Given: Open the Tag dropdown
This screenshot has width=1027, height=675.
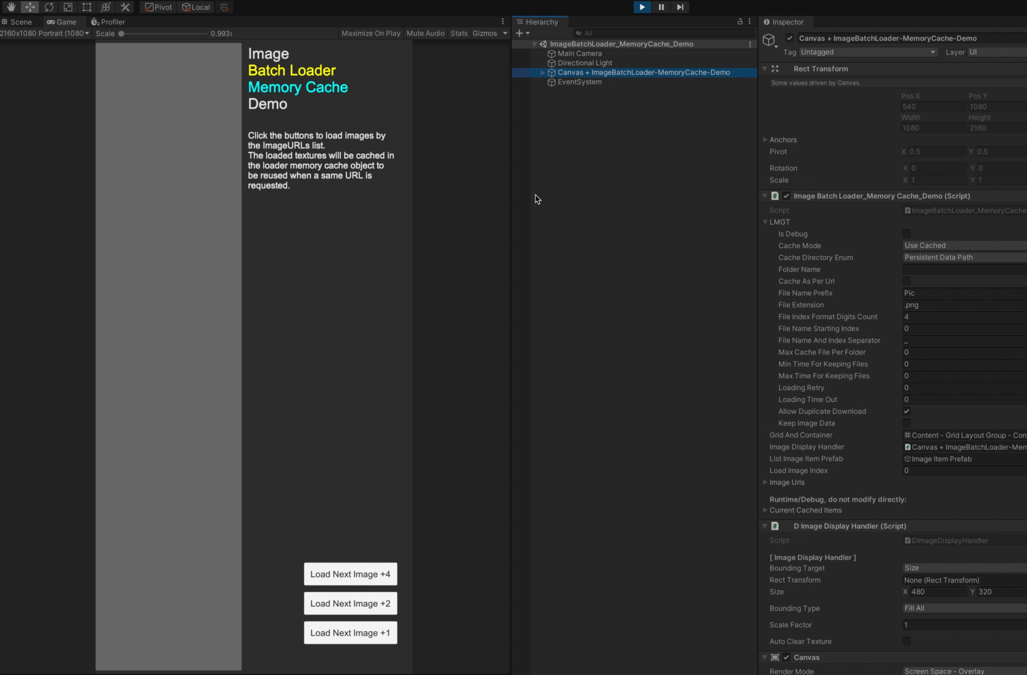Looking at the screenshot, I should (x=868, y=52).
